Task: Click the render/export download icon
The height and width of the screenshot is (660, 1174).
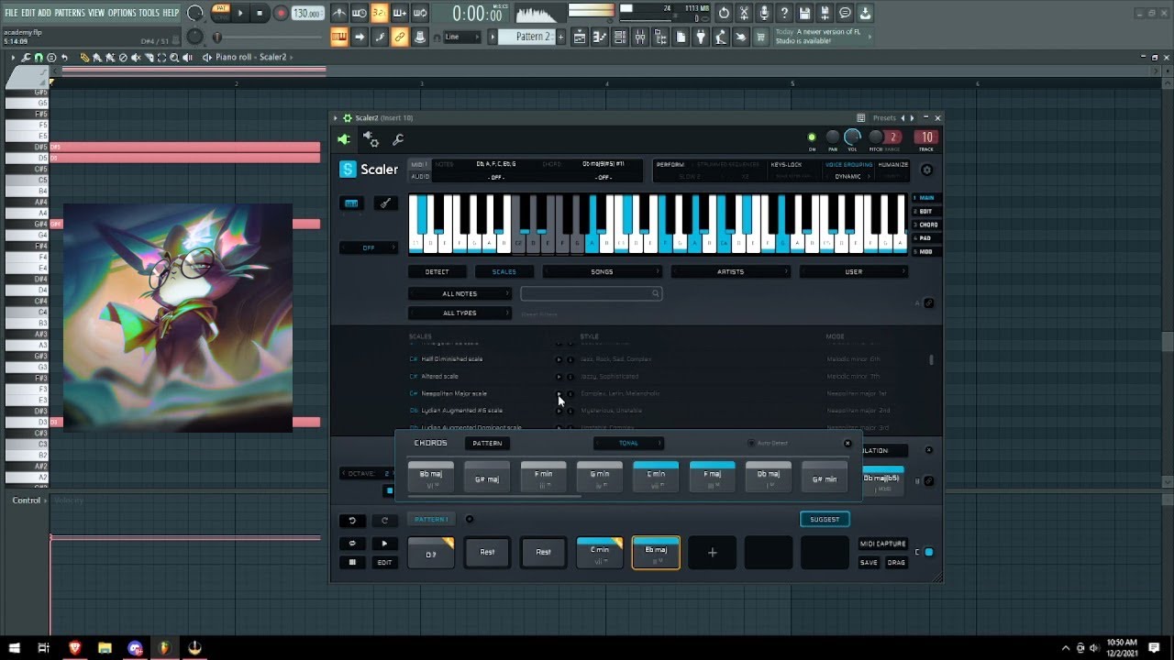Action: 865,13
